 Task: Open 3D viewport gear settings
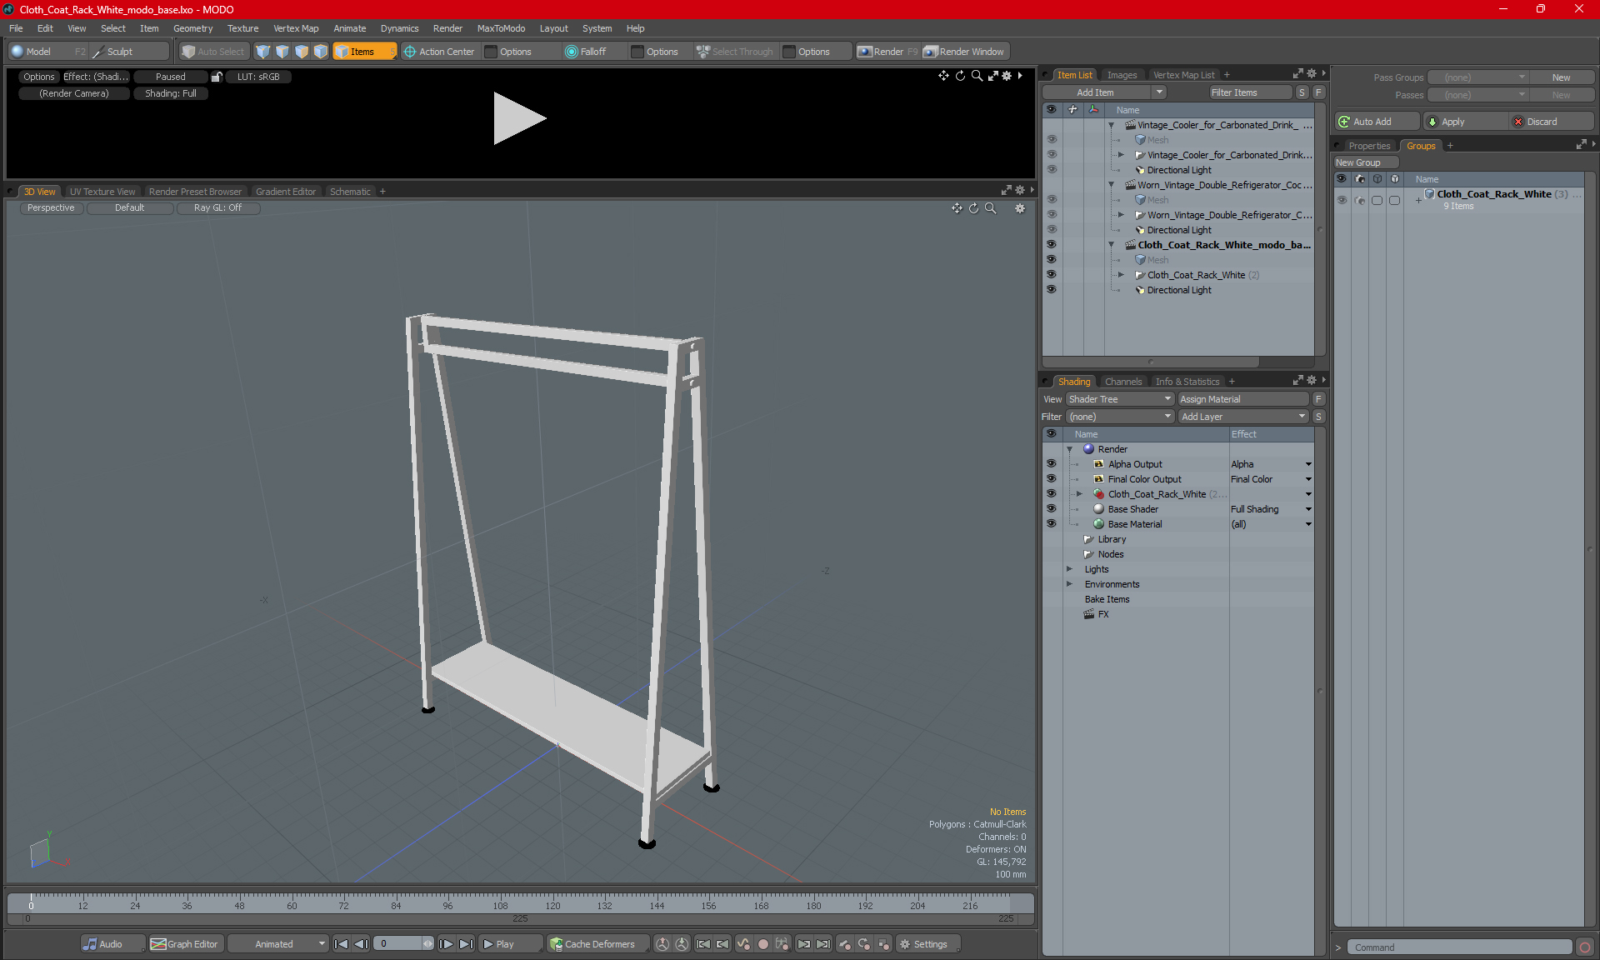tap(1020, 208)
